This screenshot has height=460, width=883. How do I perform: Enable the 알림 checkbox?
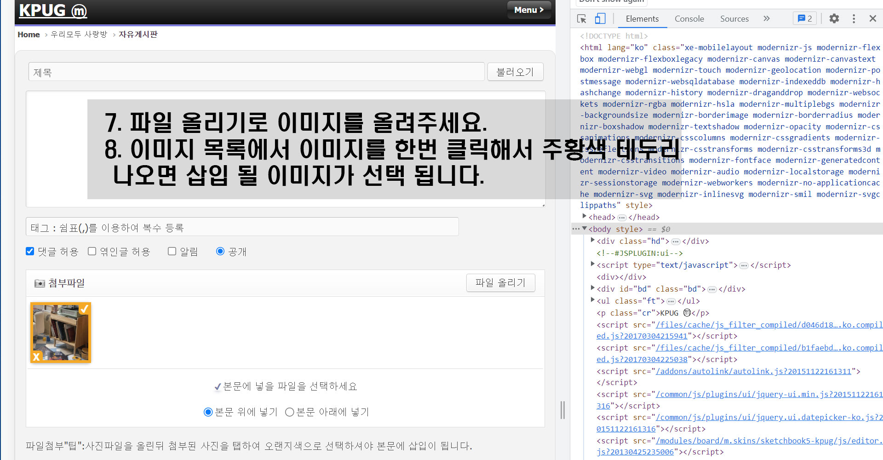point(172,251)
